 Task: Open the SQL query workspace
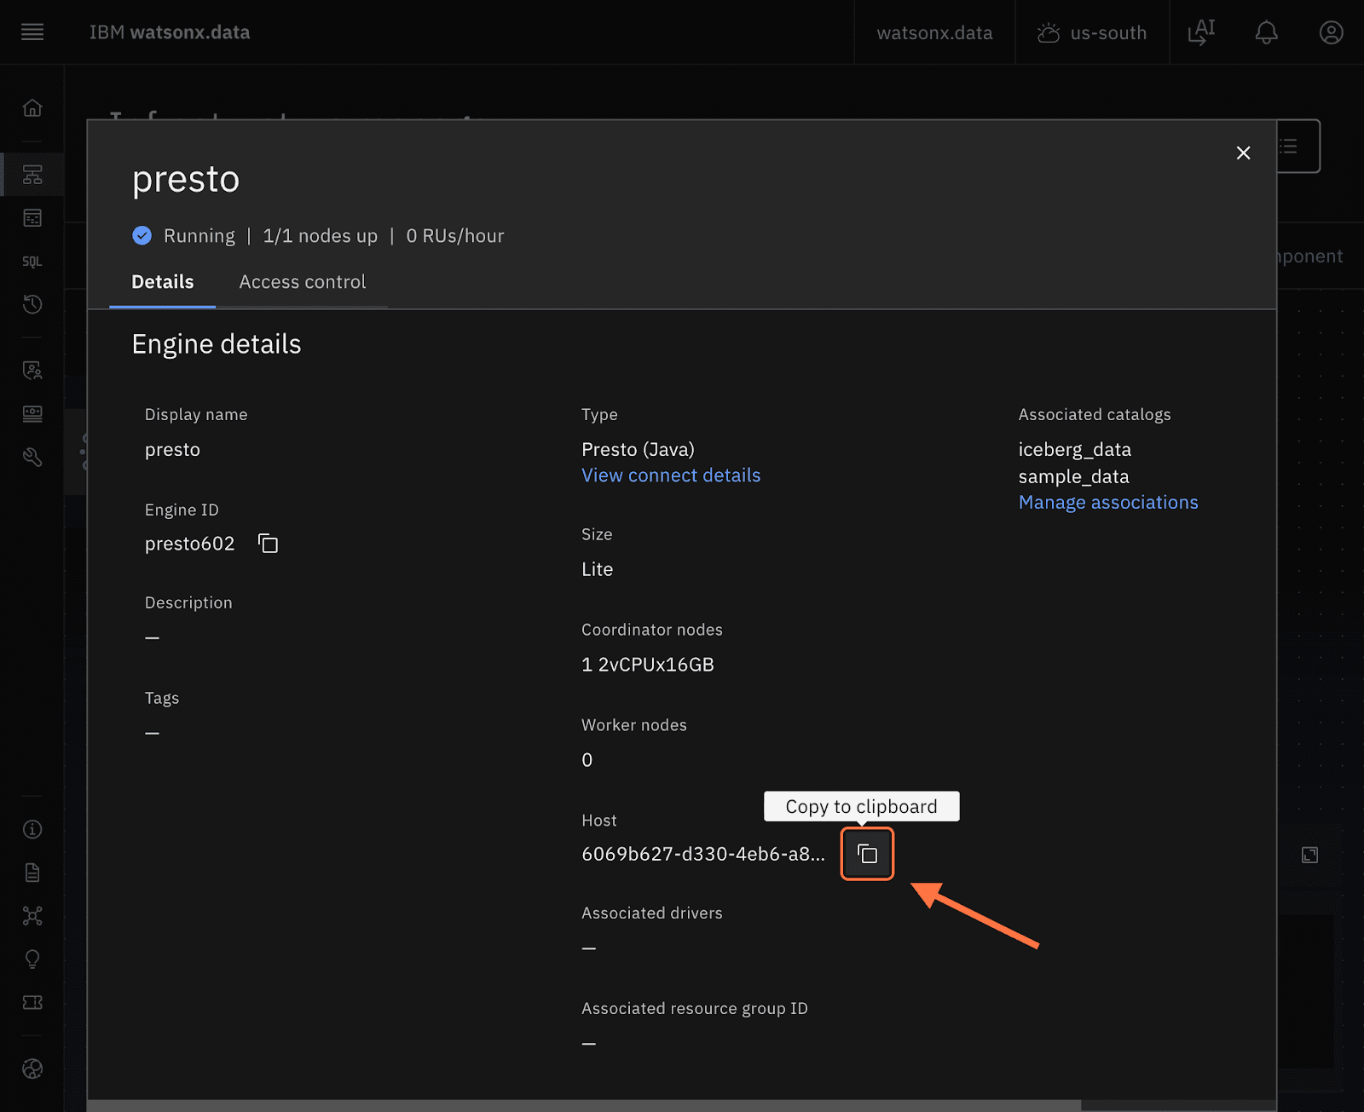coord(32,262)
